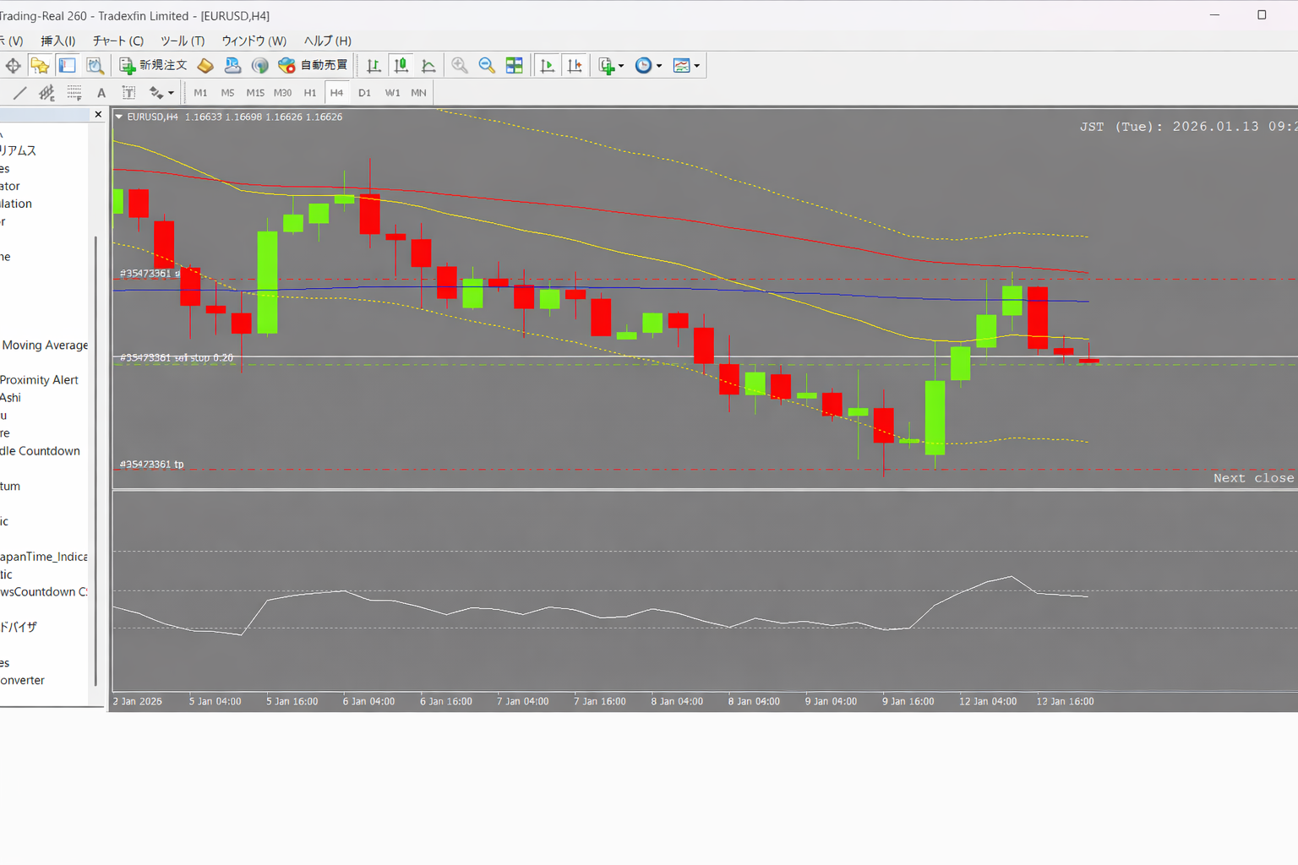Open the periodicity clock dropdown
1298x865 pixels.
point(648,65)
